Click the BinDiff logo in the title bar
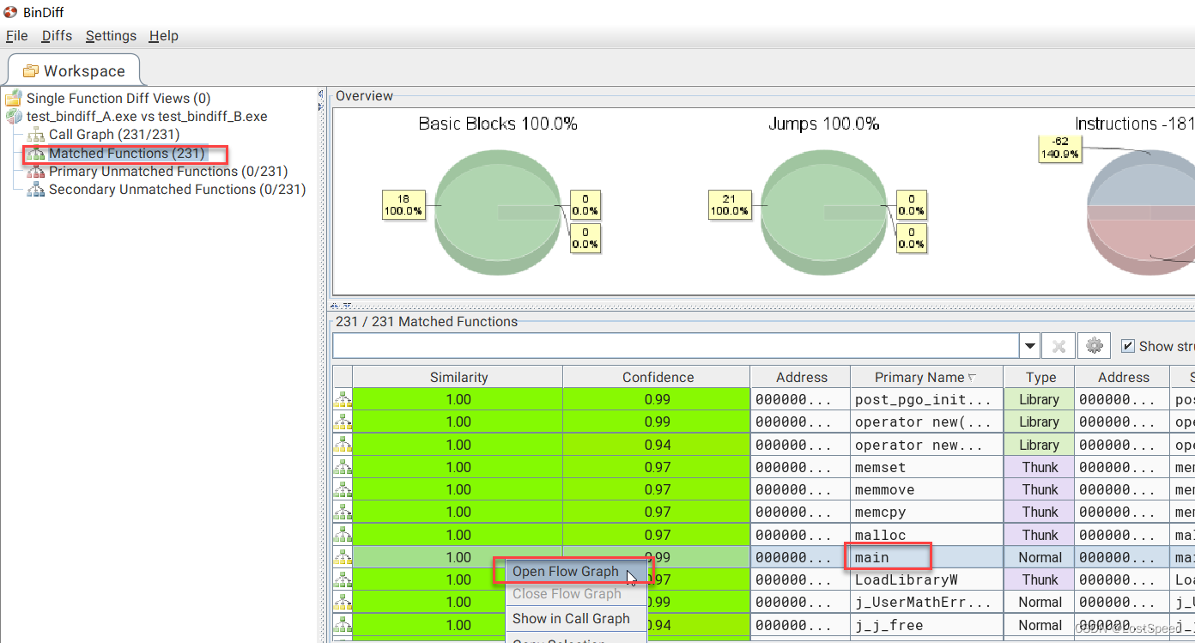Image resolution: width=1195 pixels, height=643 pixels. (x=9, y=11)
